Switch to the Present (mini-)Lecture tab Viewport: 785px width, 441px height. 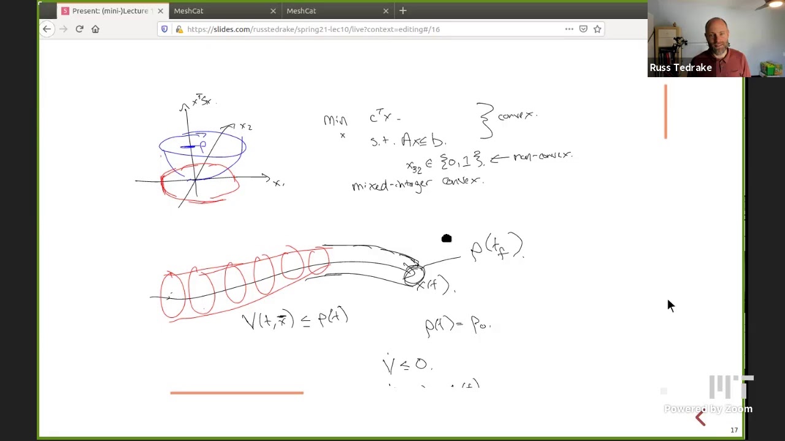(x=112, y=10)
